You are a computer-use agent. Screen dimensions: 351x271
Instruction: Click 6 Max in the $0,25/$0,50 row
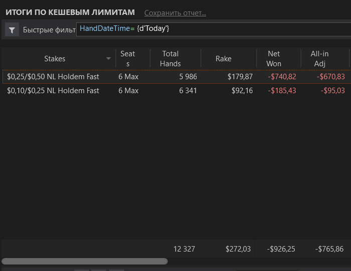click(x=128, y=77)
